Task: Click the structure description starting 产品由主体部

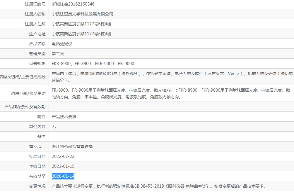Action: pos(172,77)
